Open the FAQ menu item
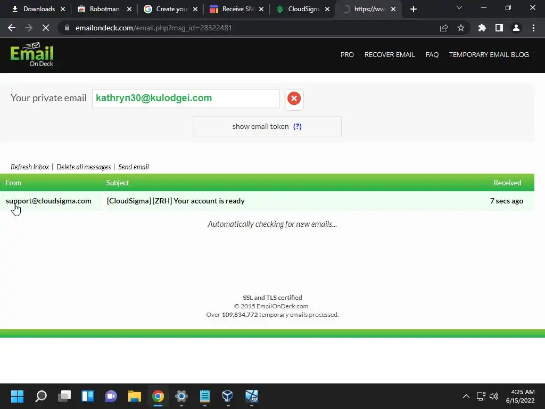 pos(432,55)
